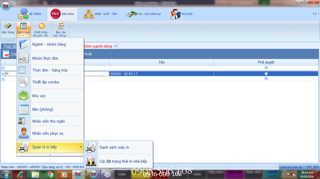Click the Quản lý in bếp printer icon
The width and height of the screenshot is (320, 179).
24,147
